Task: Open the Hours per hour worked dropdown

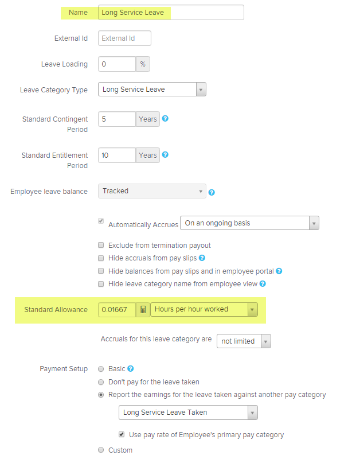Action: coord(204,309)
